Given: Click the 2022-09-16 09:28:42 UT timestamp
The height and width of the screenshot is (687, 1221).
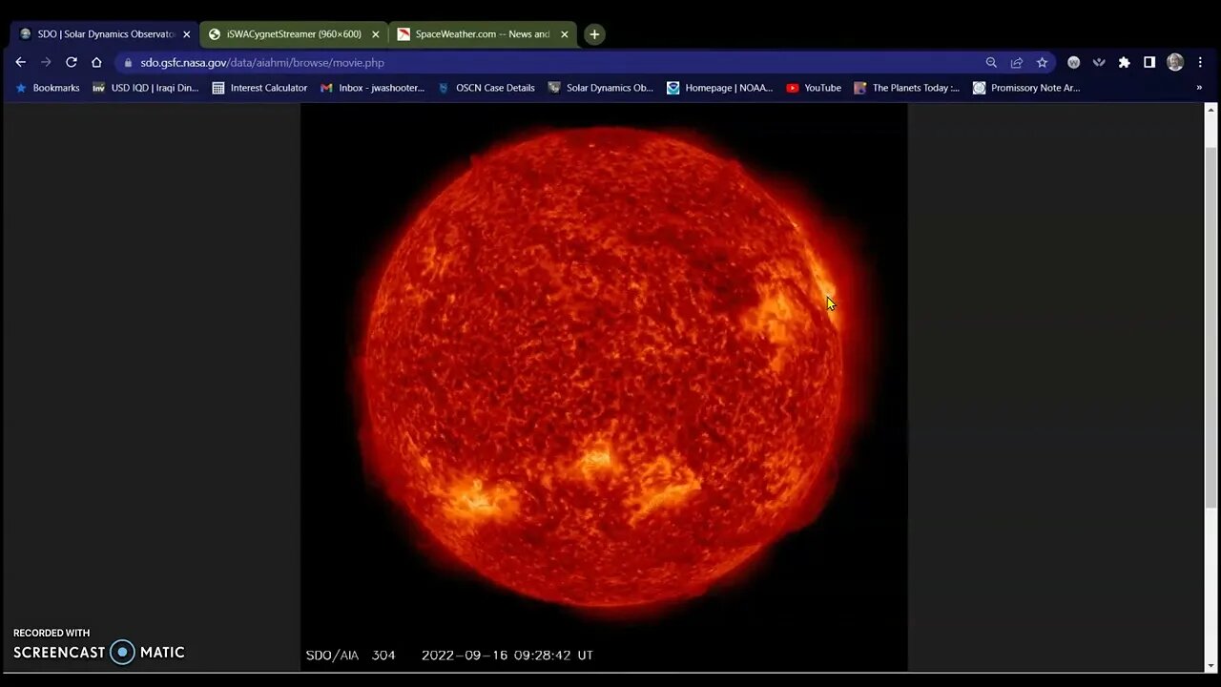Looking at the screenshot, I should coord(507,656).
